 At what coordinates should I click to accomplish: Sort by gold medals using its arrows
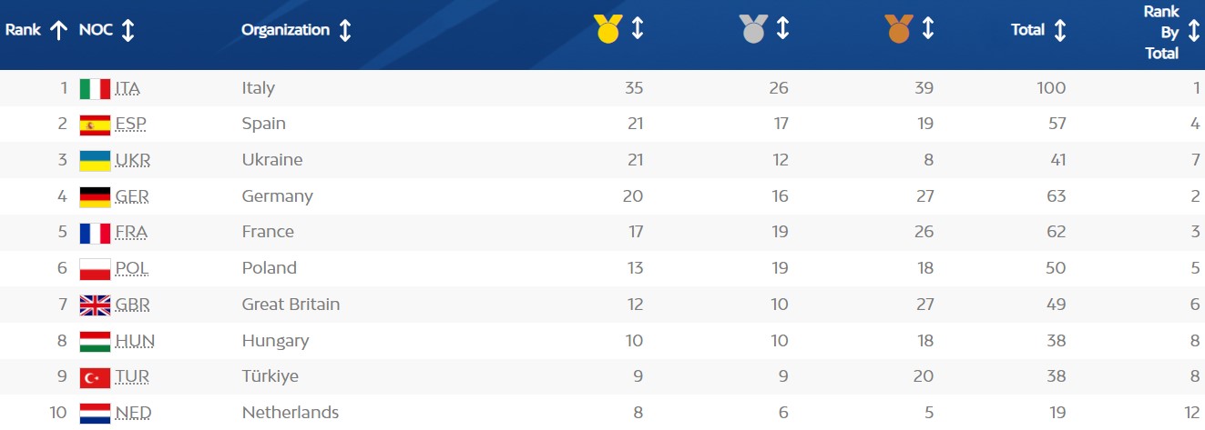pos(638,29)
